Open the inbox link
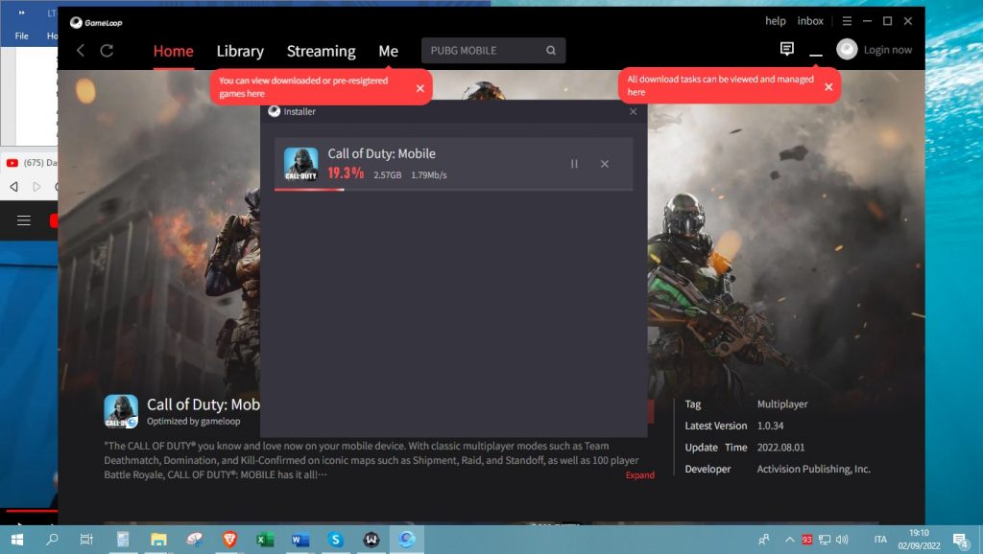Image resolution: width=983 pixels, height=554 pixels. [810, 21]
